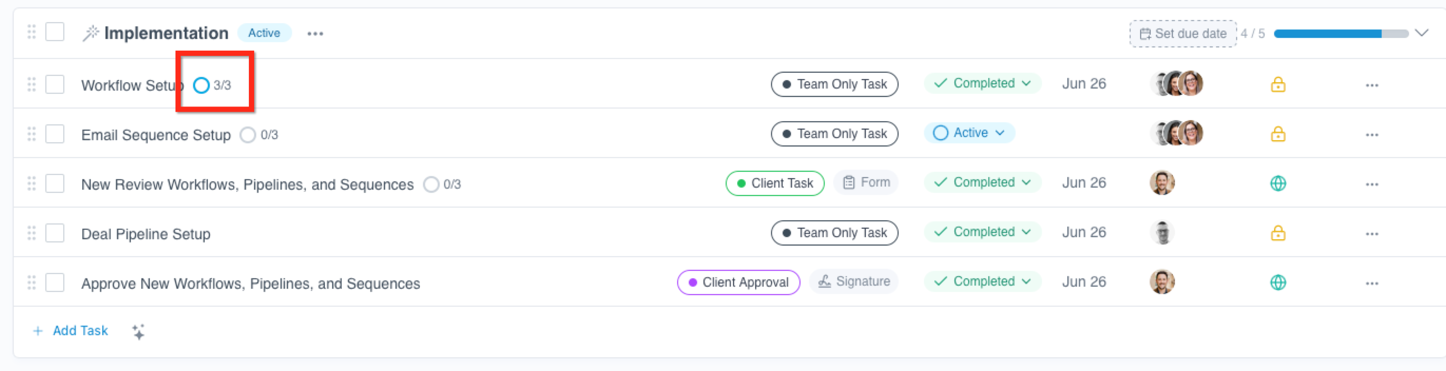Click the Team Only Task tag on Deal Pipeline Setup
The height and width of the screenshot is (371, 1446).
834,233
